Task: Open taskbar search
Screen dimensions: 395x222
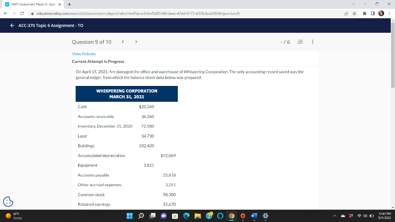Action: click(141, 216)
